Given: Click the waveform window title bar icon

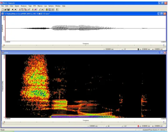Looking at the screenshot, I should click(x=2, y=14).
